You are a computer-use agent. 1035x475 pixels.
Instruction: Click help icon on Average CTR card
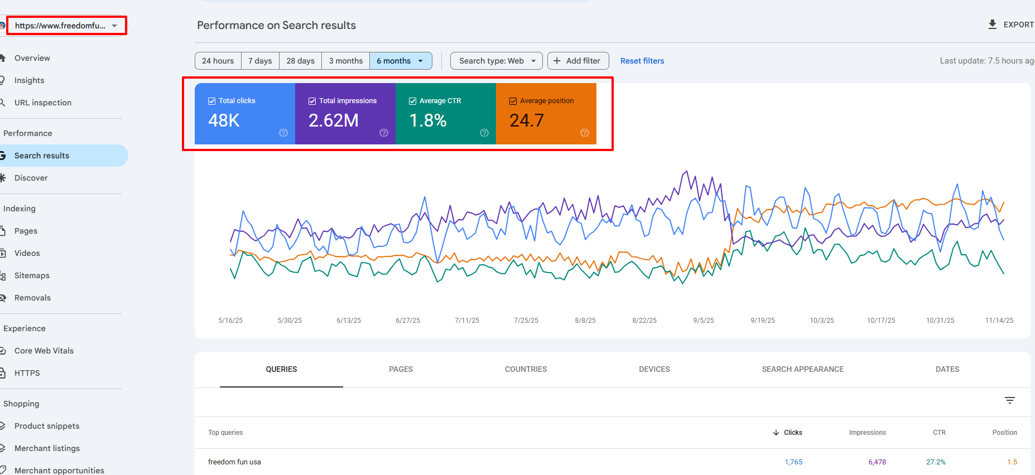484,133
